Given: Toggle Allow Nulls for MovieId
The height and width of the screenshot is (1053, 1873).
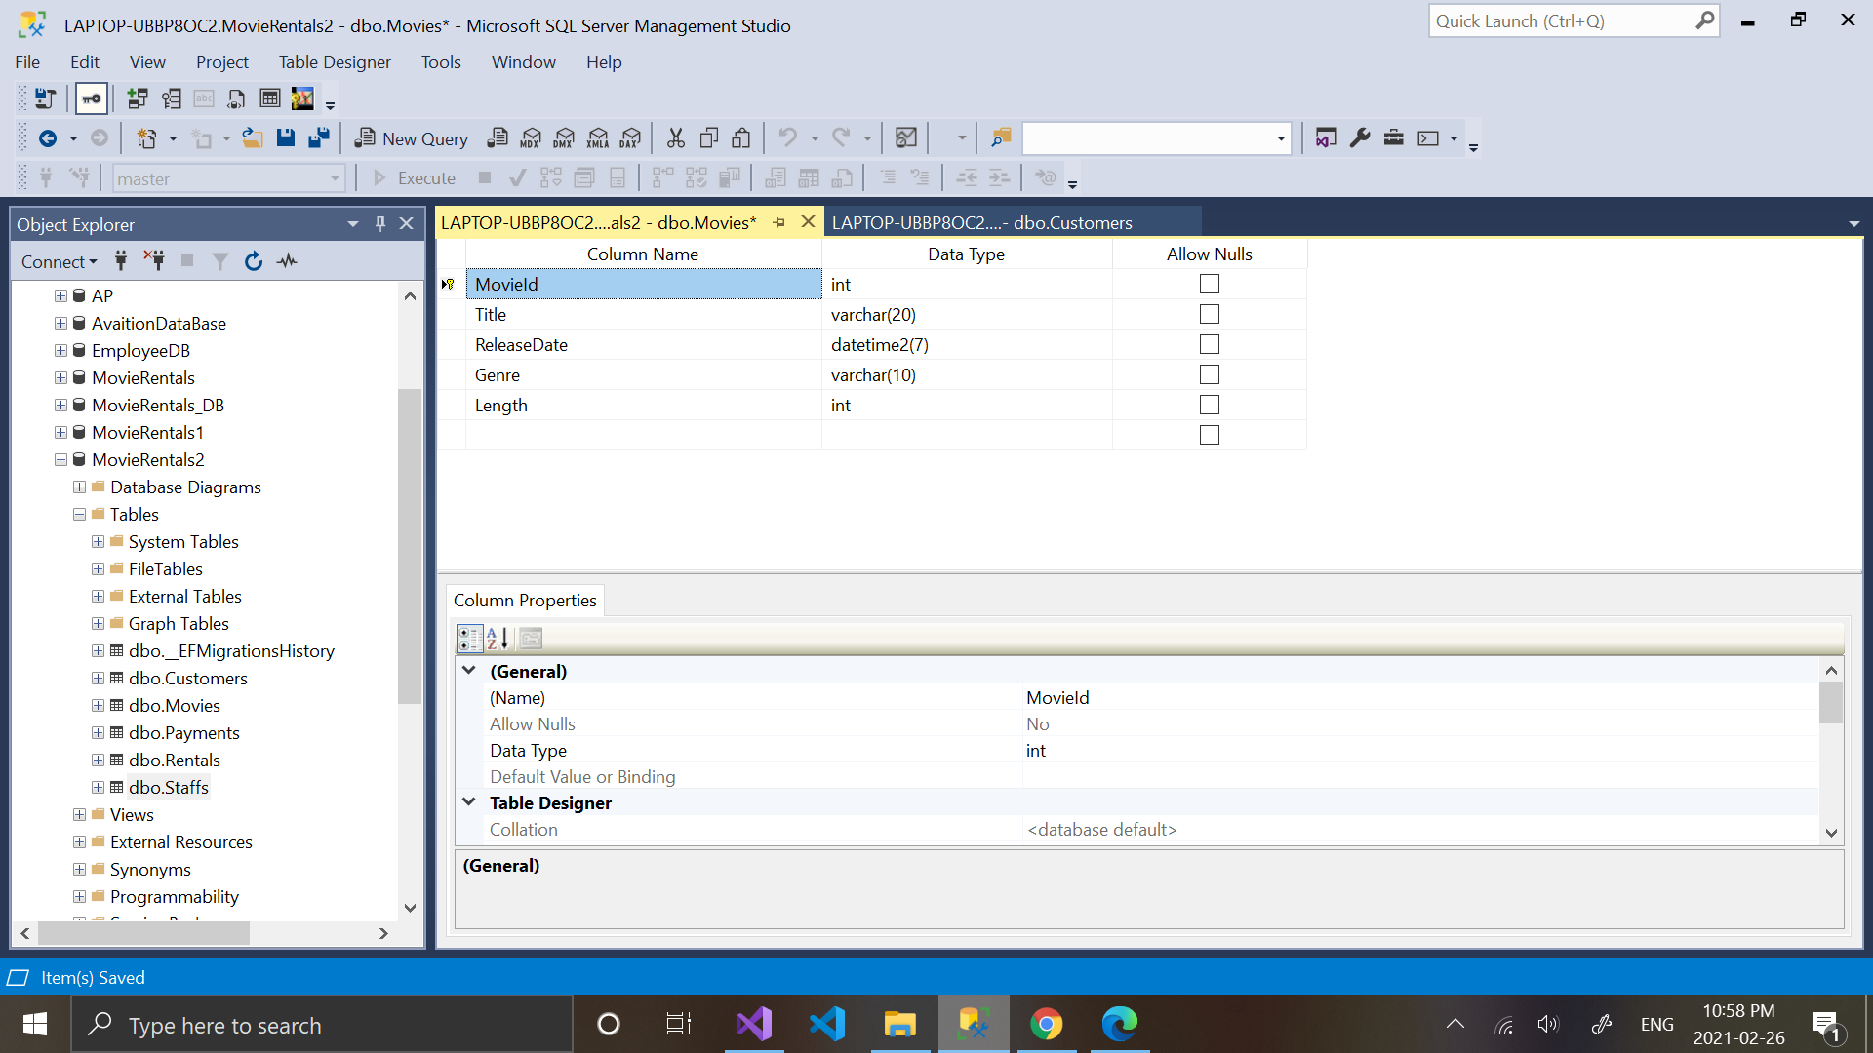Looking at the screenshot, I should click(1210, 284).
